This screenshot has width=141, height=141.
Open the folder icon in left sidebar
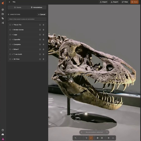[3, 14]
